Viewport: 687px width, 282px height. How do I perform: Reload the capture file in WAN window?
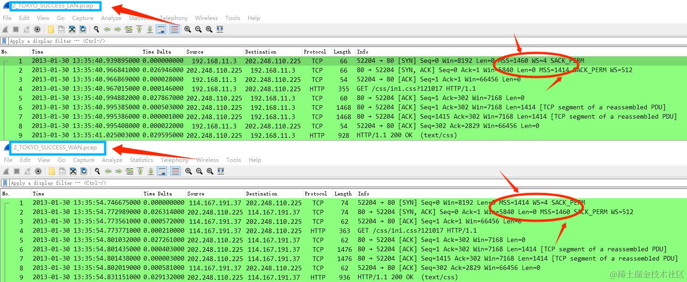pos(84,171)
